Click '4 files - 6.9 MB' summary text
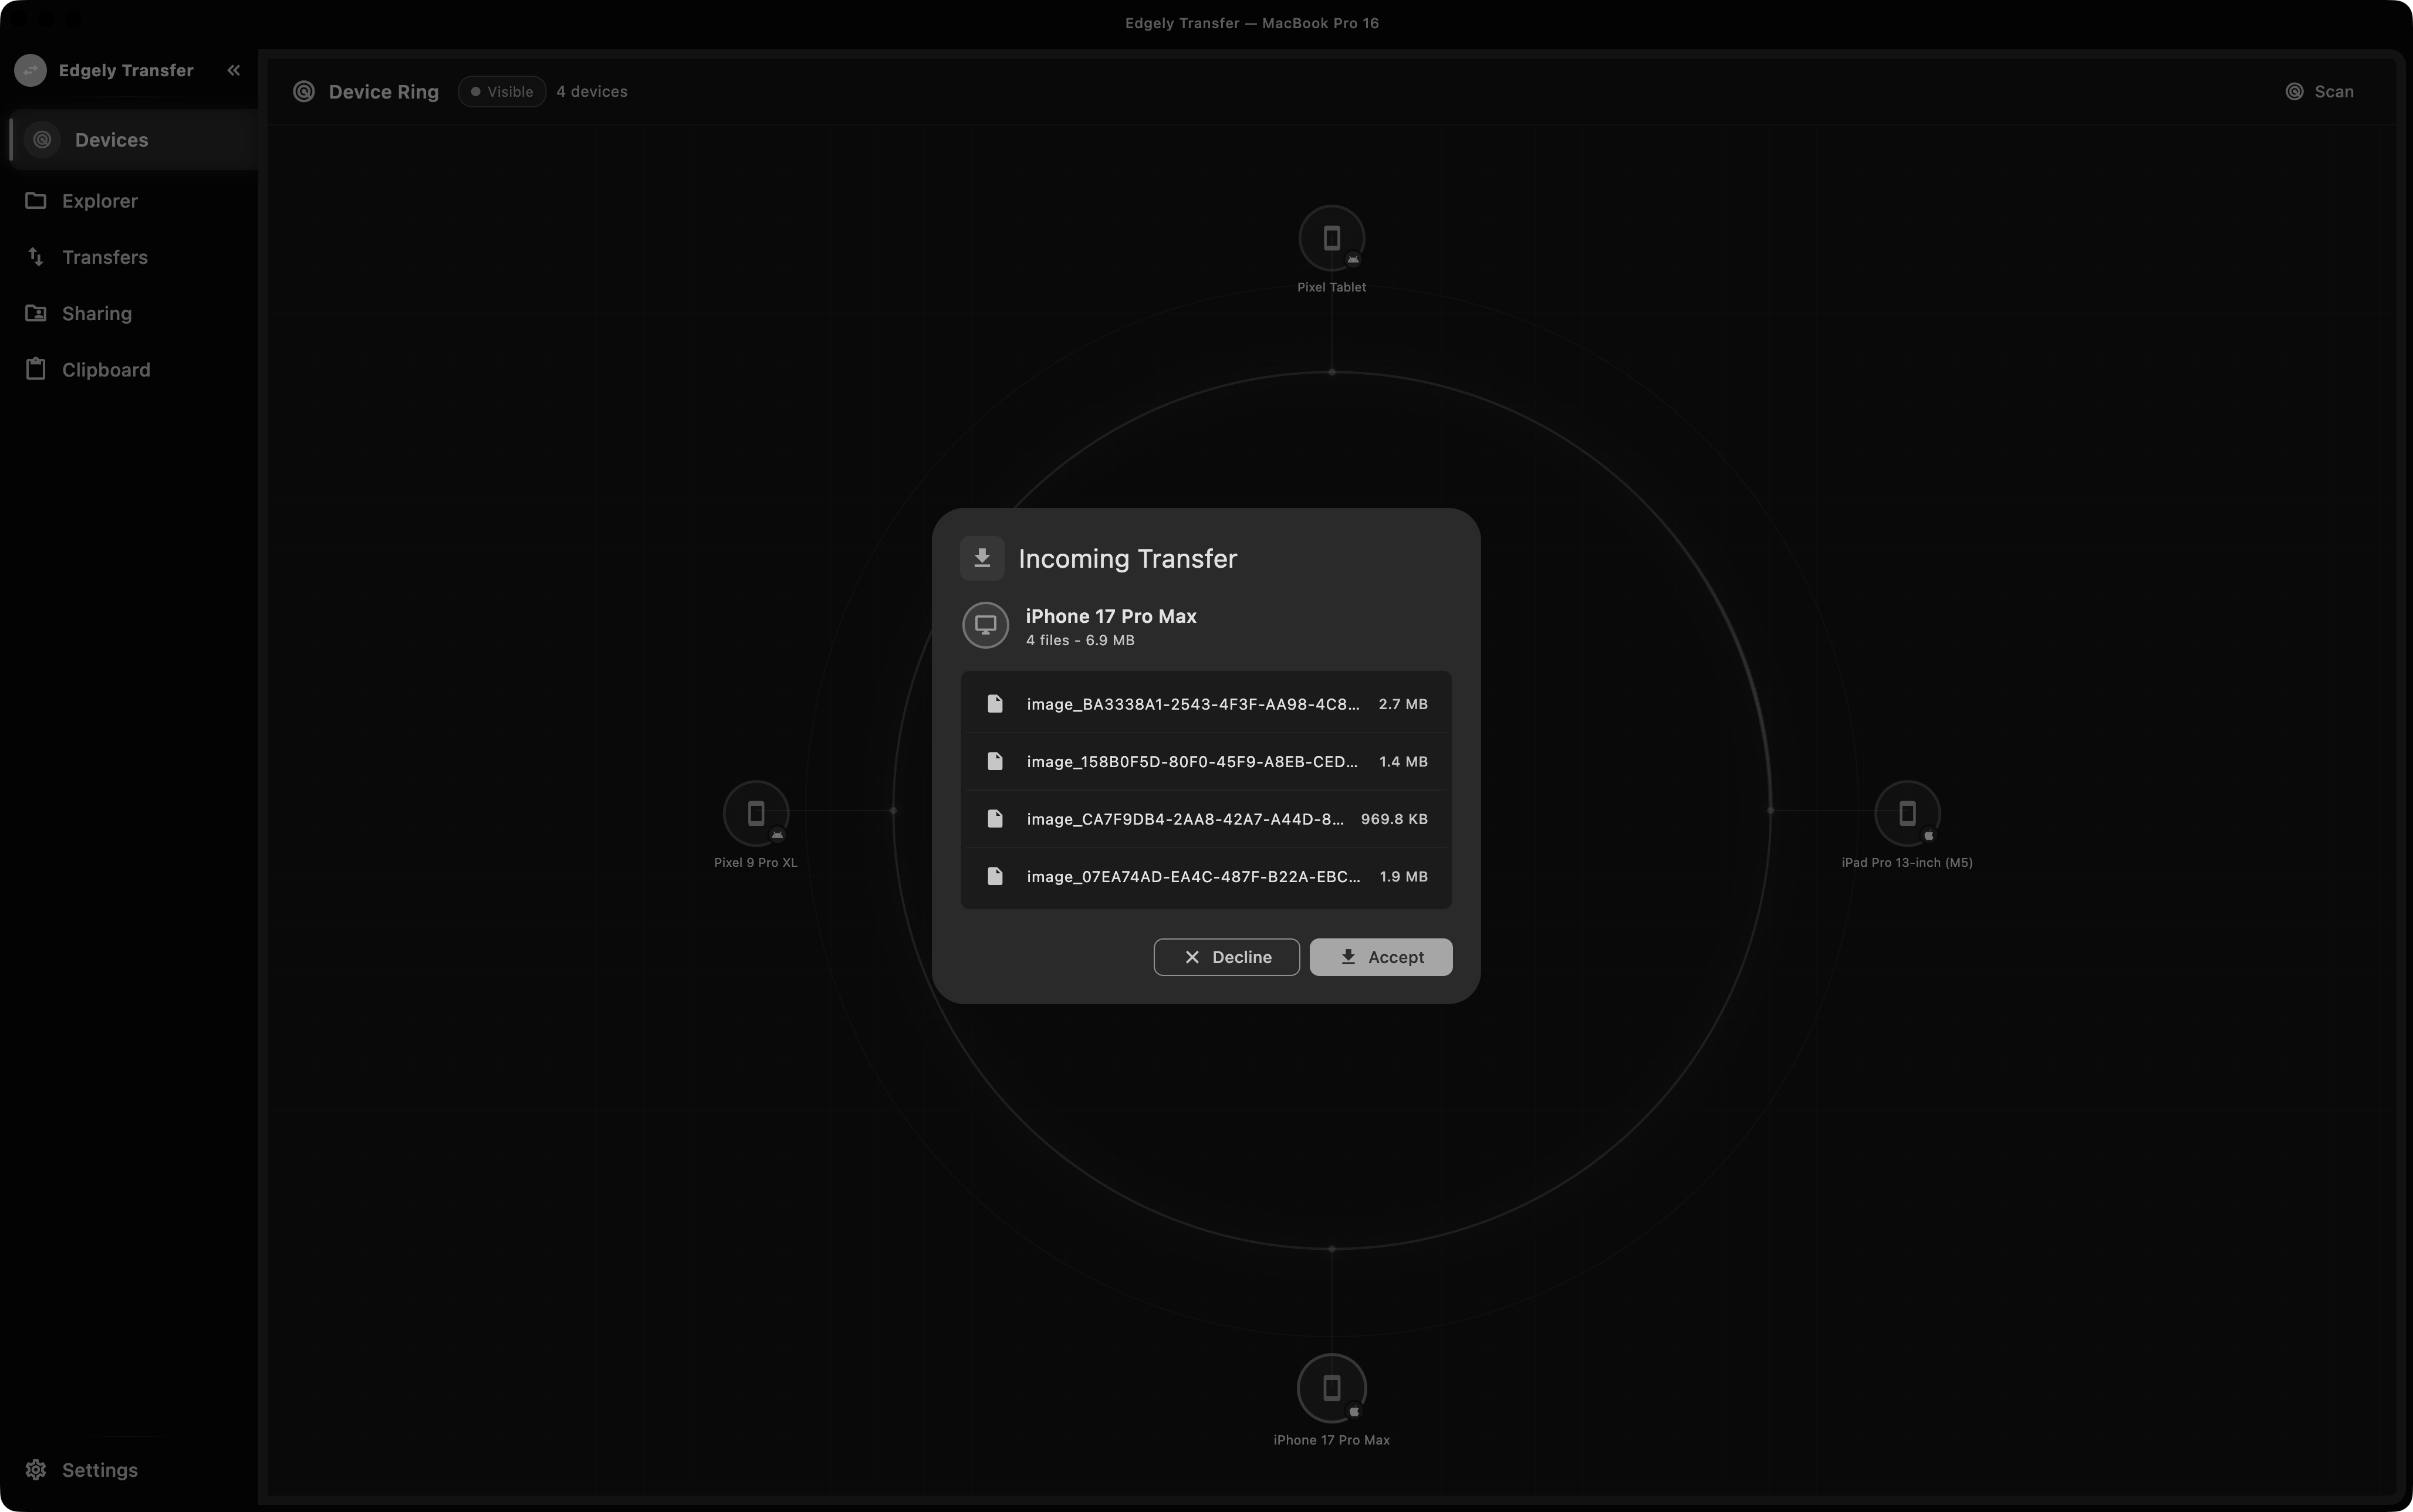The width and height of the screenshot is (2413, 1512). 1080,641
